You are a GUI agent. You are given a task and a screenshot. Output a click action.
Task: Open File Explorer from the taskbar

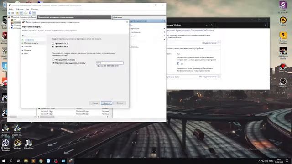click(x=26, y=161)
